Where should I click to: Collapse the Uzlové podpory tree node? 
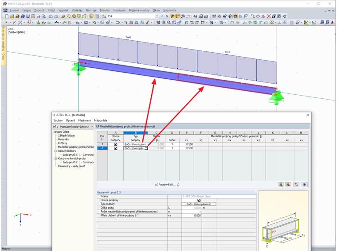tap(55, 151)
